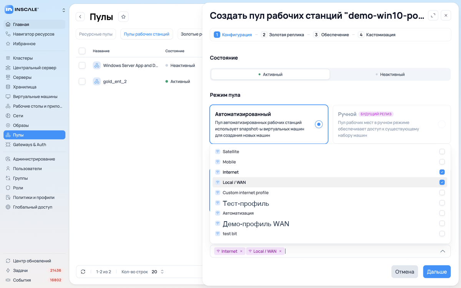Remove the Local / WAN tag
Image resolution: width=461 pixels, height=288 pixels.
click(x=280, y=251)
